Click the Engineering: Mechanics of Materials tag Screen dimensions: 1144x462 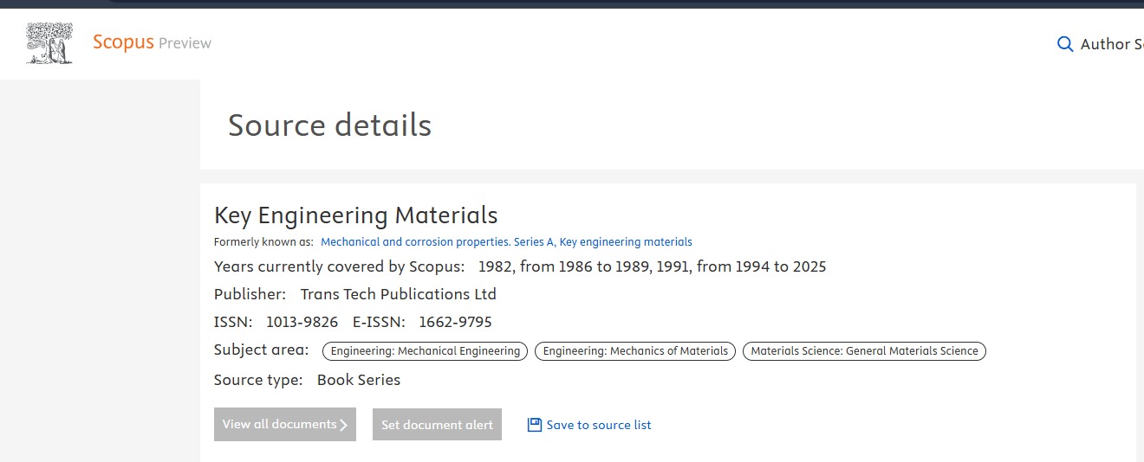[x=635, y=351]
